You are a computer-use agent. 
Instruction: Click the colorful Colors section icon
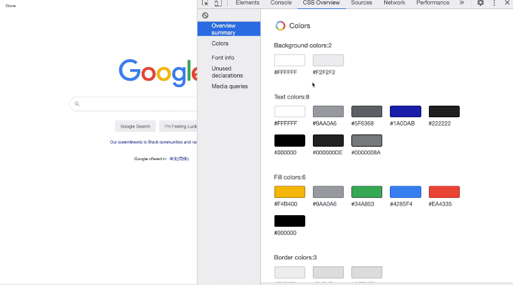280,26
